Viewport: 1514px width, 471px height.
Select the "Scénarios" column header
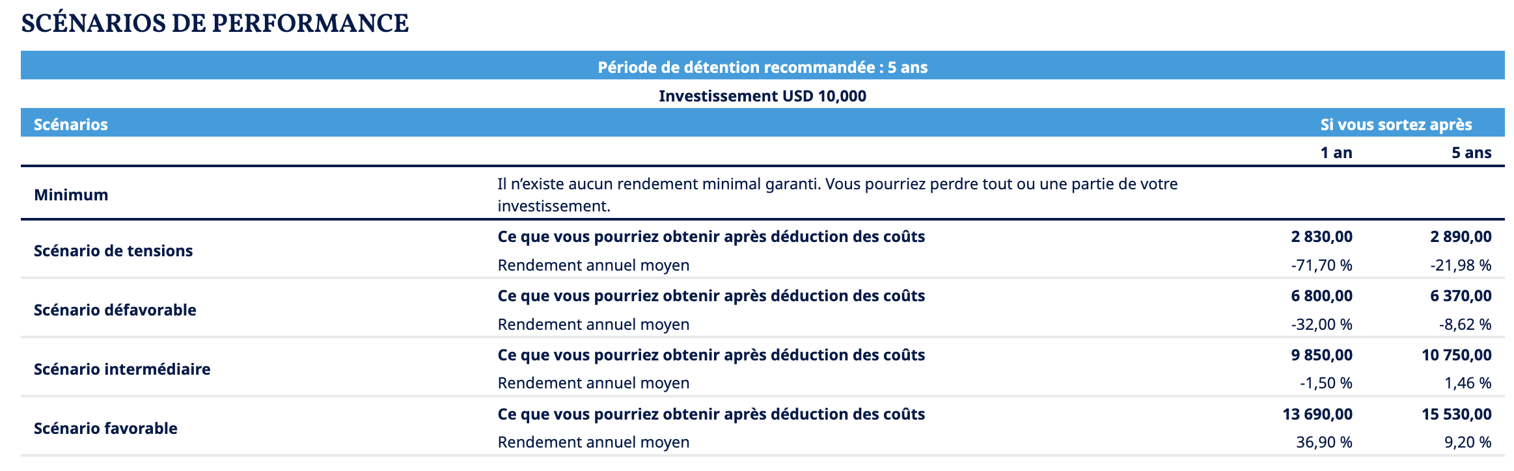pos(70,124)
